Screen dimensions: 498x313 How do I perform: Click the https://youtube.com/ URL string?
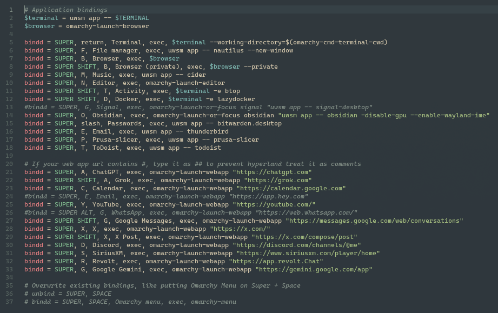[x=274, y=204]
